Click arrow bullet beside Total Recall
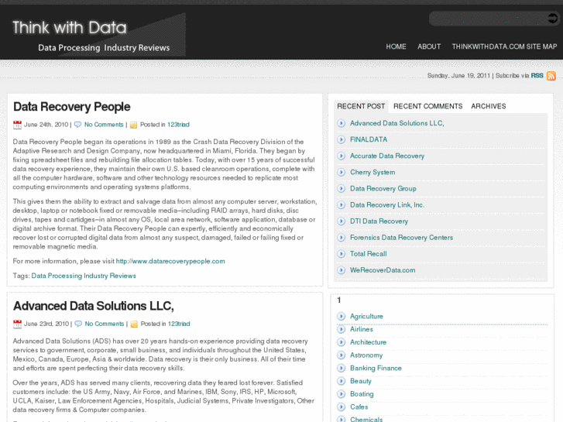 coord(341,254)
